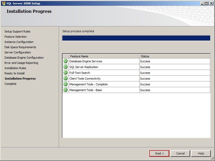Click the Installation Progress page heading
Image resolution: width=215 pixels, height=161 pixels.
(29, 11)
